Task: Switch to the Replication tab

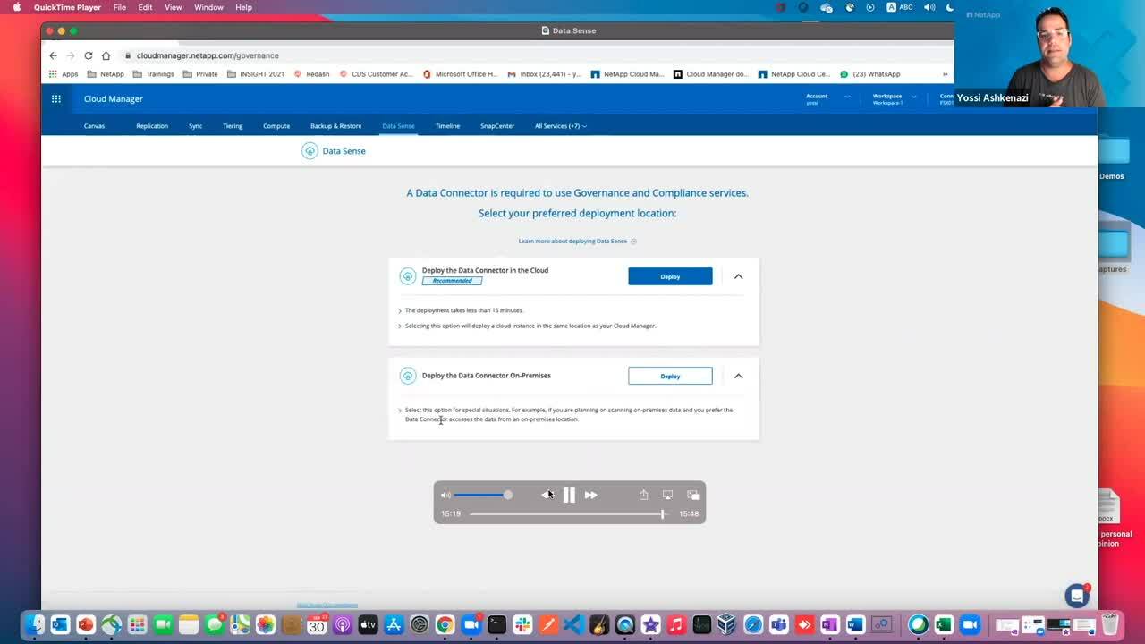Action: click(152, 126)
